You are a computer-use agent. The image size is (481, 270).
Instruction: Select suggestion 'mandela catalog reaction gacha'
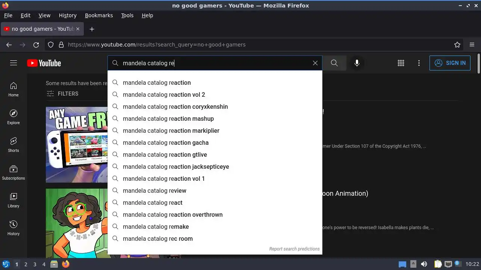215,142
